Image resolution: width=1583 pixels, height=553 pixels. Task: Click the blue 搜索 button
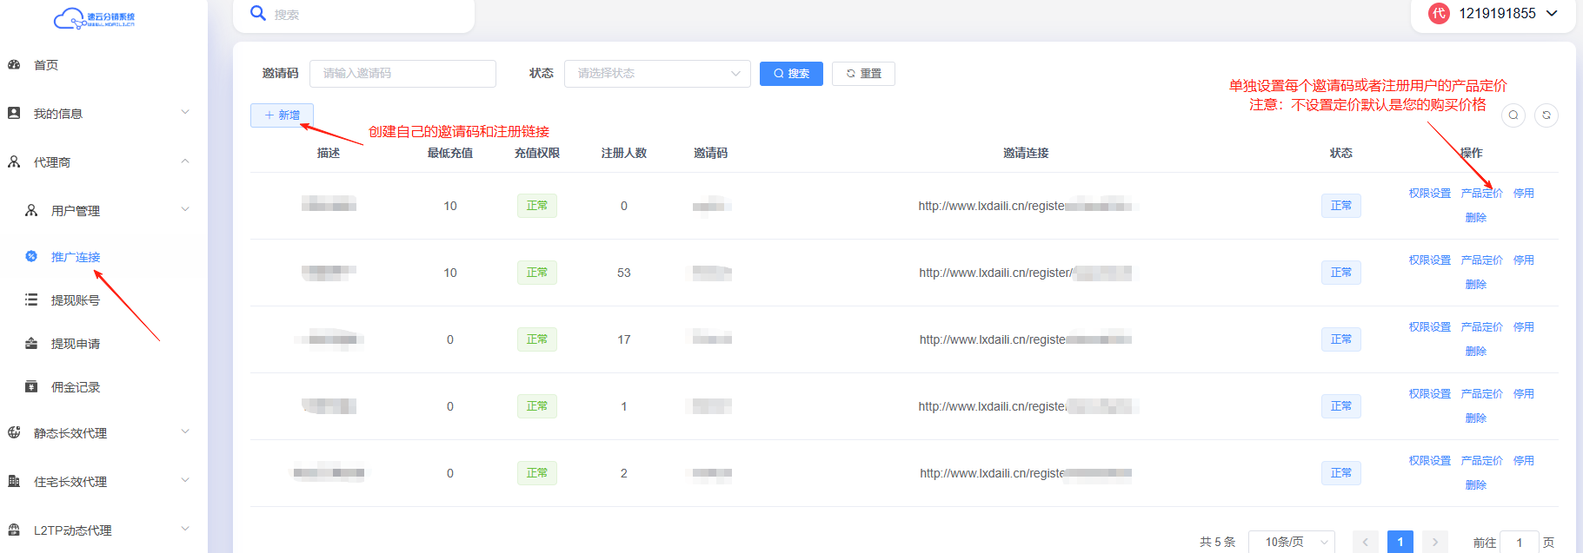tap(791, 74)
